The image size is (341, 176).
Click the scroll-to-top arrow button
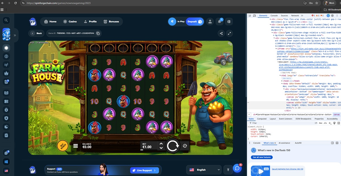228,170
